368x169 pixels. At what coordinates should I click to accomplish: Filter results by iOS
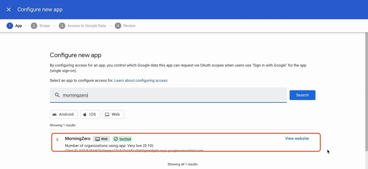(x=90, y=114)
